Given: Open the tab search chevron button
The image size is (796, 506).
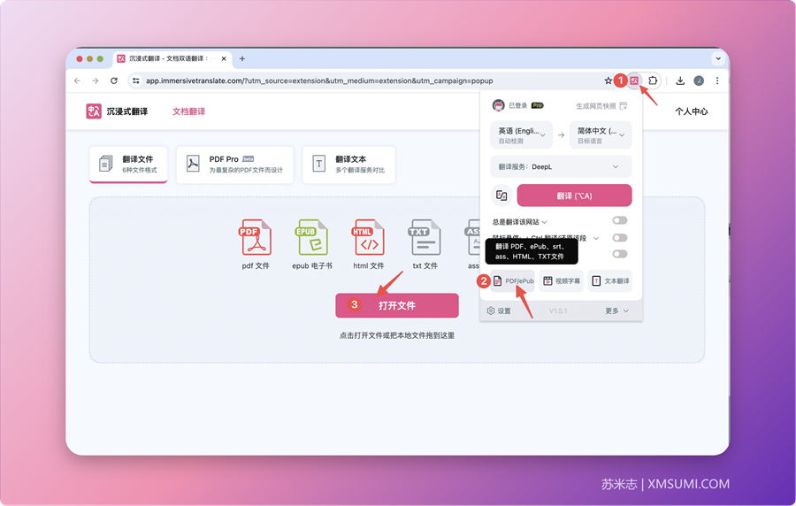Looking at the screenshot, I should point(718,58).
